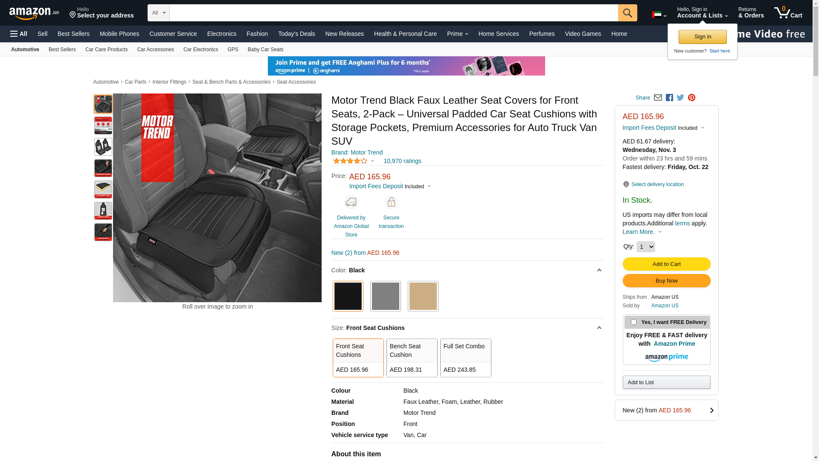Click the Add to Cart button

(x=666, y=264)
